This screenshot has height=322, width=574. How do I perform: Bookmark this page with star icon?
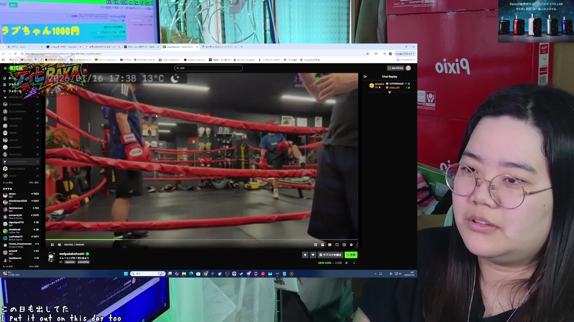pyautogui.click(x=368, y=54)
